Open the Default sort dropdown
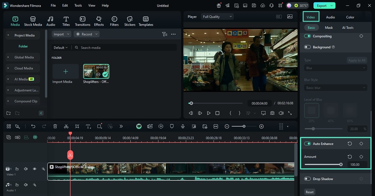Screen dimensions: 375x196 click(61, 48)
